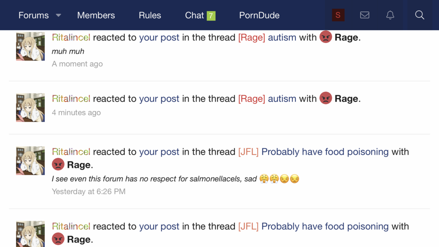This screenshot has height=247, width=439.
Task: Click Ritalincel username in the first alert
Action: (x=71, y=37)
